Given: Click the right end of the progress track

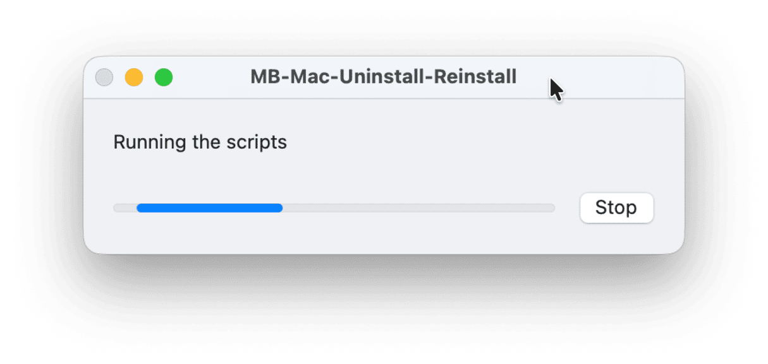Looking at the screenshot, I should [x=550, y=208].
